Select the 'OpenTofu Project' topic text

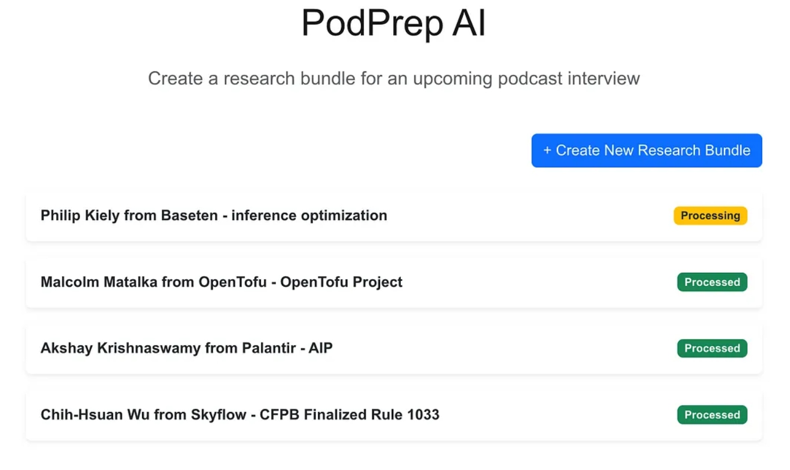(341, 282)
